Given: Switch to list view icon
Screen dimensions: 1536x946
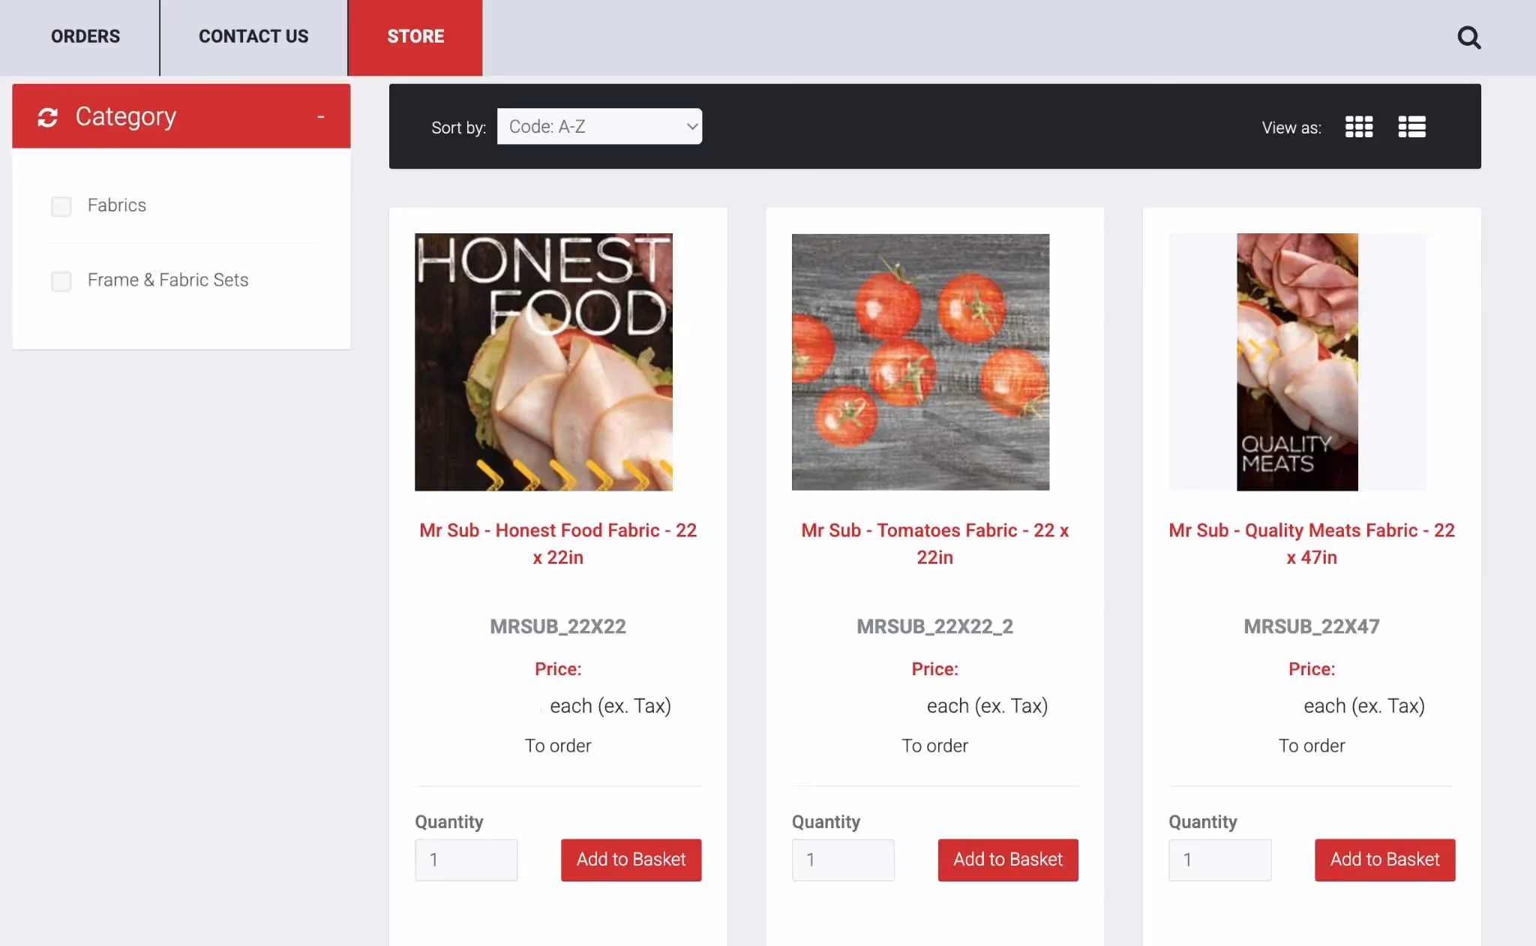Looking at the screenshot, I should pos(1411,127).
